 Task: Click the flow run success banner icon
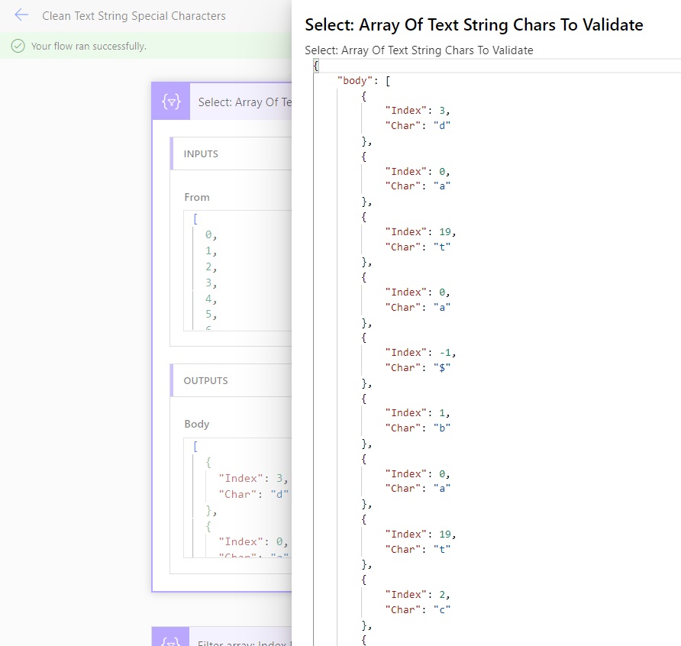click(17, 46)
